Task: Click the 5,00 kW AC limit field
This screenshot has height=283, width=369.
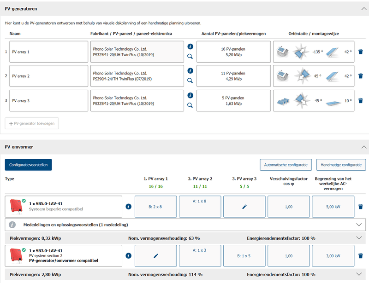Action: pyautogui.click(x=333, y=207)
